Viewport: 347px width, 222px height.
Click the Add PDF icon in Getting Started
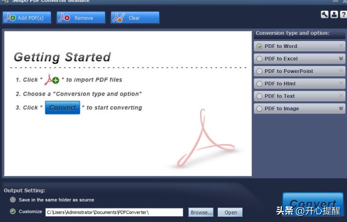coord(52,80)
